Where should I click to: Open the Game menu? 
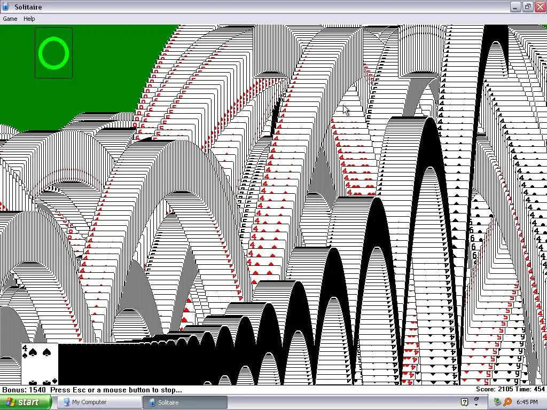pyautogui.click(x=10, y=19)
